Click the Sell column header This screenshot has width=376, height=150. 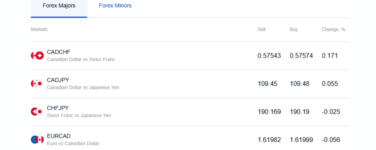(x=262, y=29)
